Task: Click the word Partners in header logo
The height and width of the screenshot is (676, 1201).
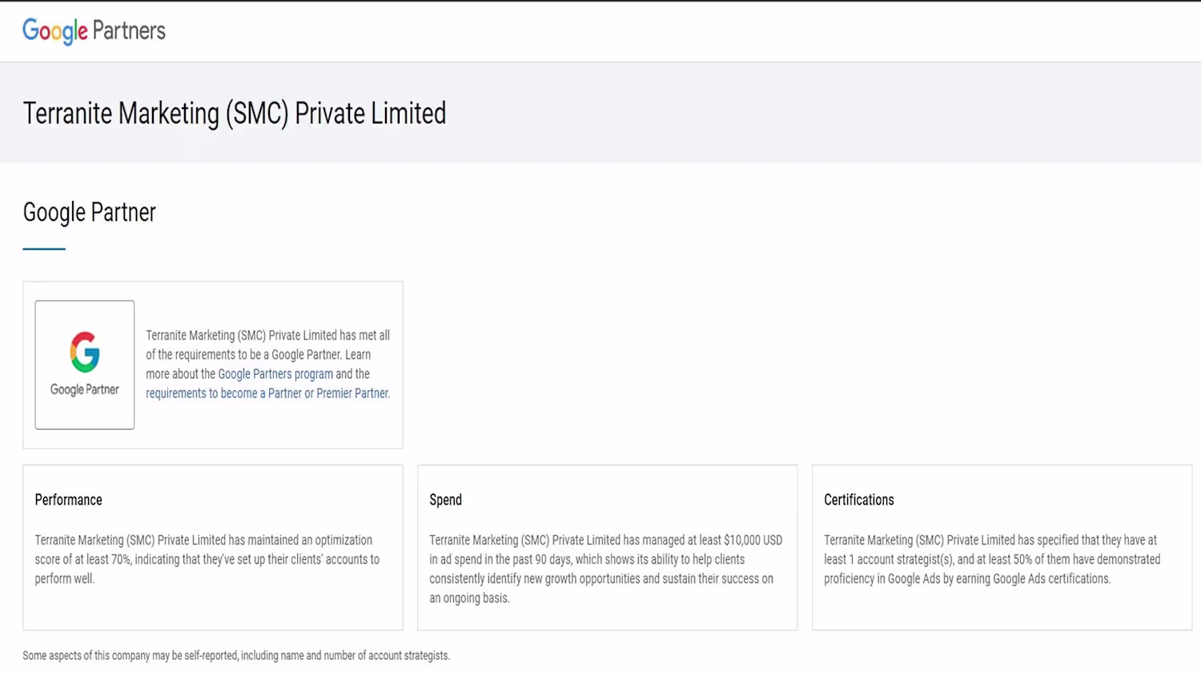Action: [129, 31]
